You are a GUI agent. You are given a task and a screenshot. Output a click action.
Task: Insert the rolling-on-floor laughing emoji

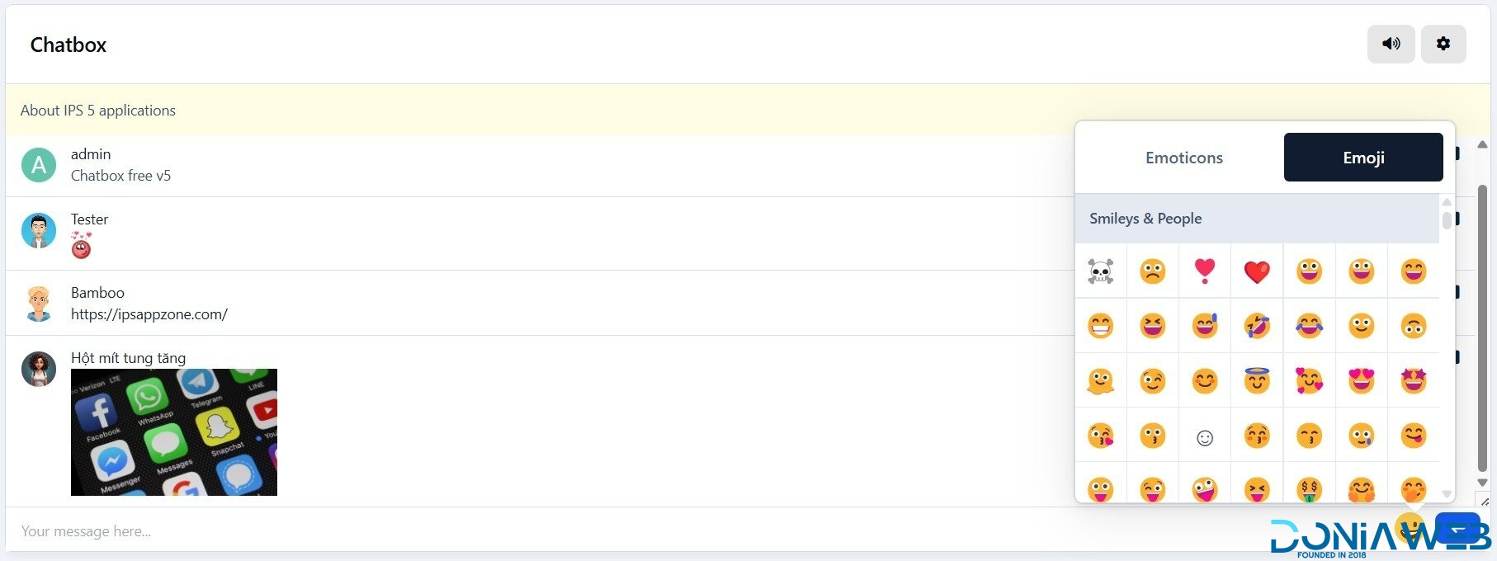1256,326
